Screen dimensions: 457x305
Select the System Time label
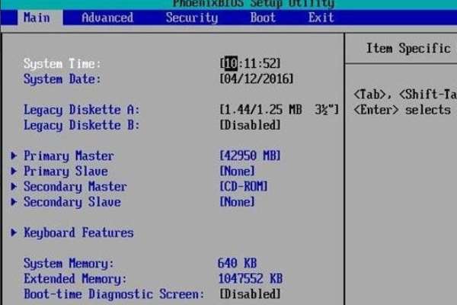pyautogui.click(x=62, y=63)
